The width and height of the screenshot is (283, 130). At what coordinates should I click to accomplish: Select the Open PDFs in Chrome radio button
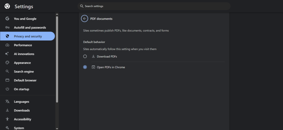[x=85, y=67]
